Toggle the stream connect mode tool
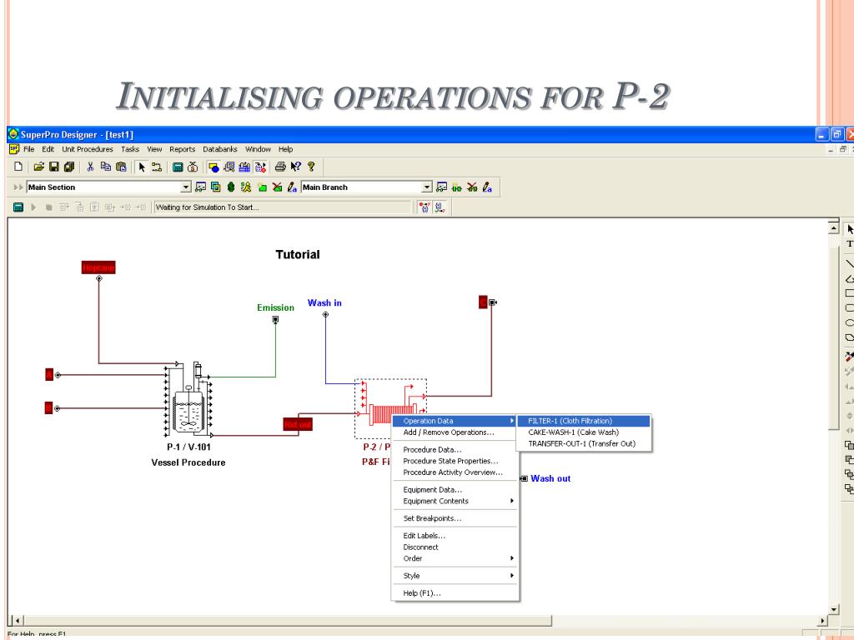 pyautogui.click(x=157, y=167)
